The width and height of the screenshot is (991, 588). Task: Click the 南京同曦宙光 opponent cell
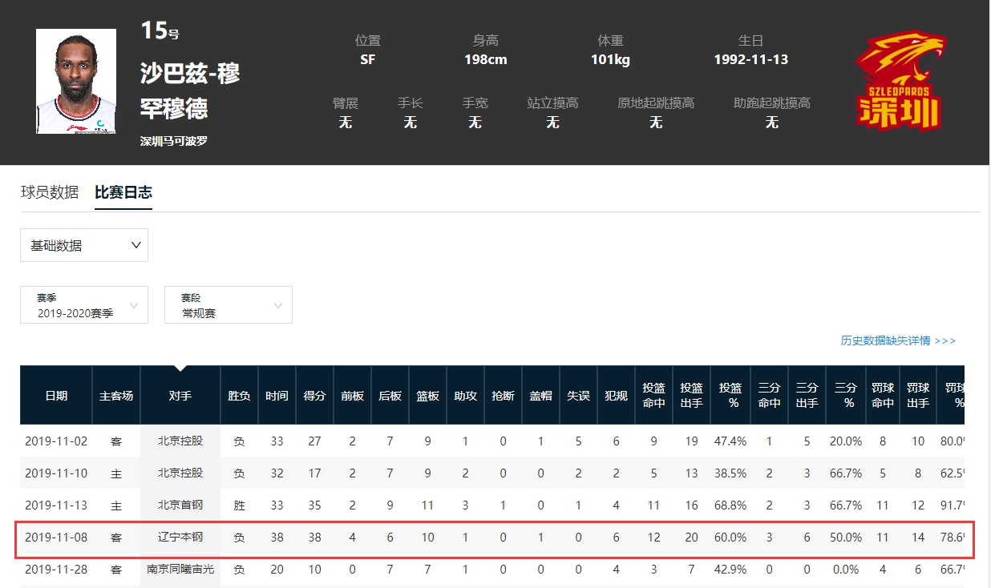(x=180, y=570)
